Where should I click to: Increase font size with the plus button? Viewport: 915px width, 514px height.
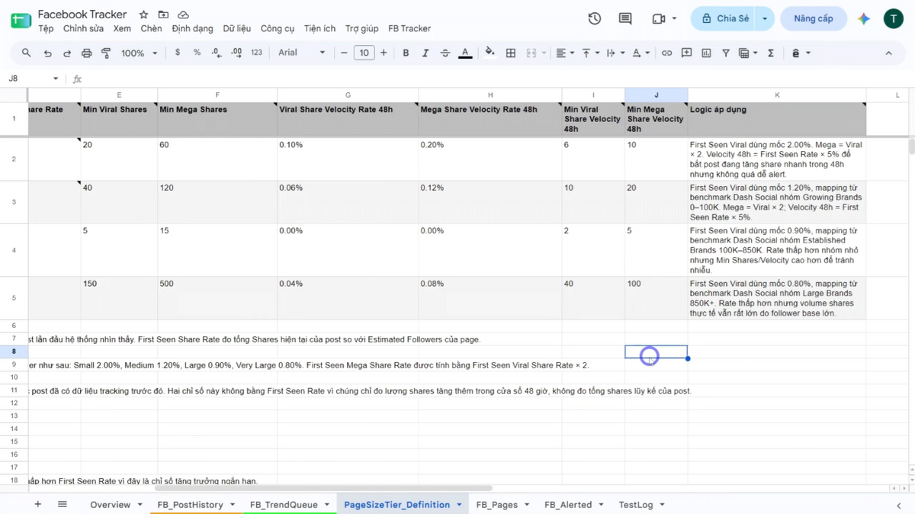384,53
